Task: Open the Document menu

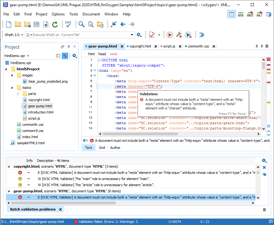Action: (91, 14)
